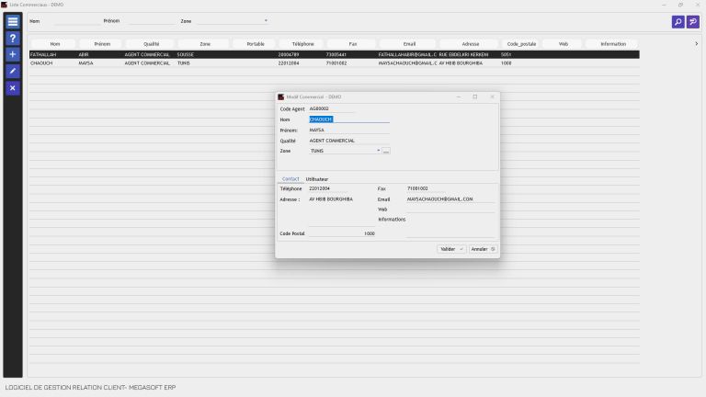Expand the Zone filter dropdown in the top bar
The image size is (706, 397).
[x=266, y=21]
